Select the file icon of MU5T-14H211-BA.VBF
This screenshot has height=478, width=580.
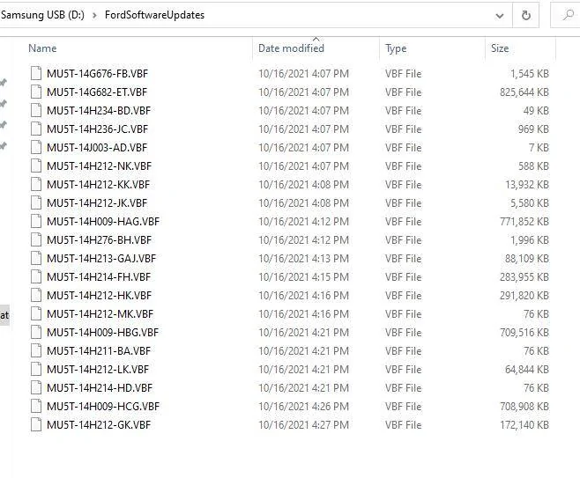[x=36, y=350]
